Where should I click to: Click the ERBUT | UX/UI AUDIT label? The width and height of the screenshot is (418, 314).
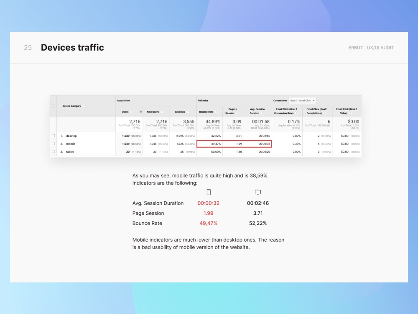371,48
